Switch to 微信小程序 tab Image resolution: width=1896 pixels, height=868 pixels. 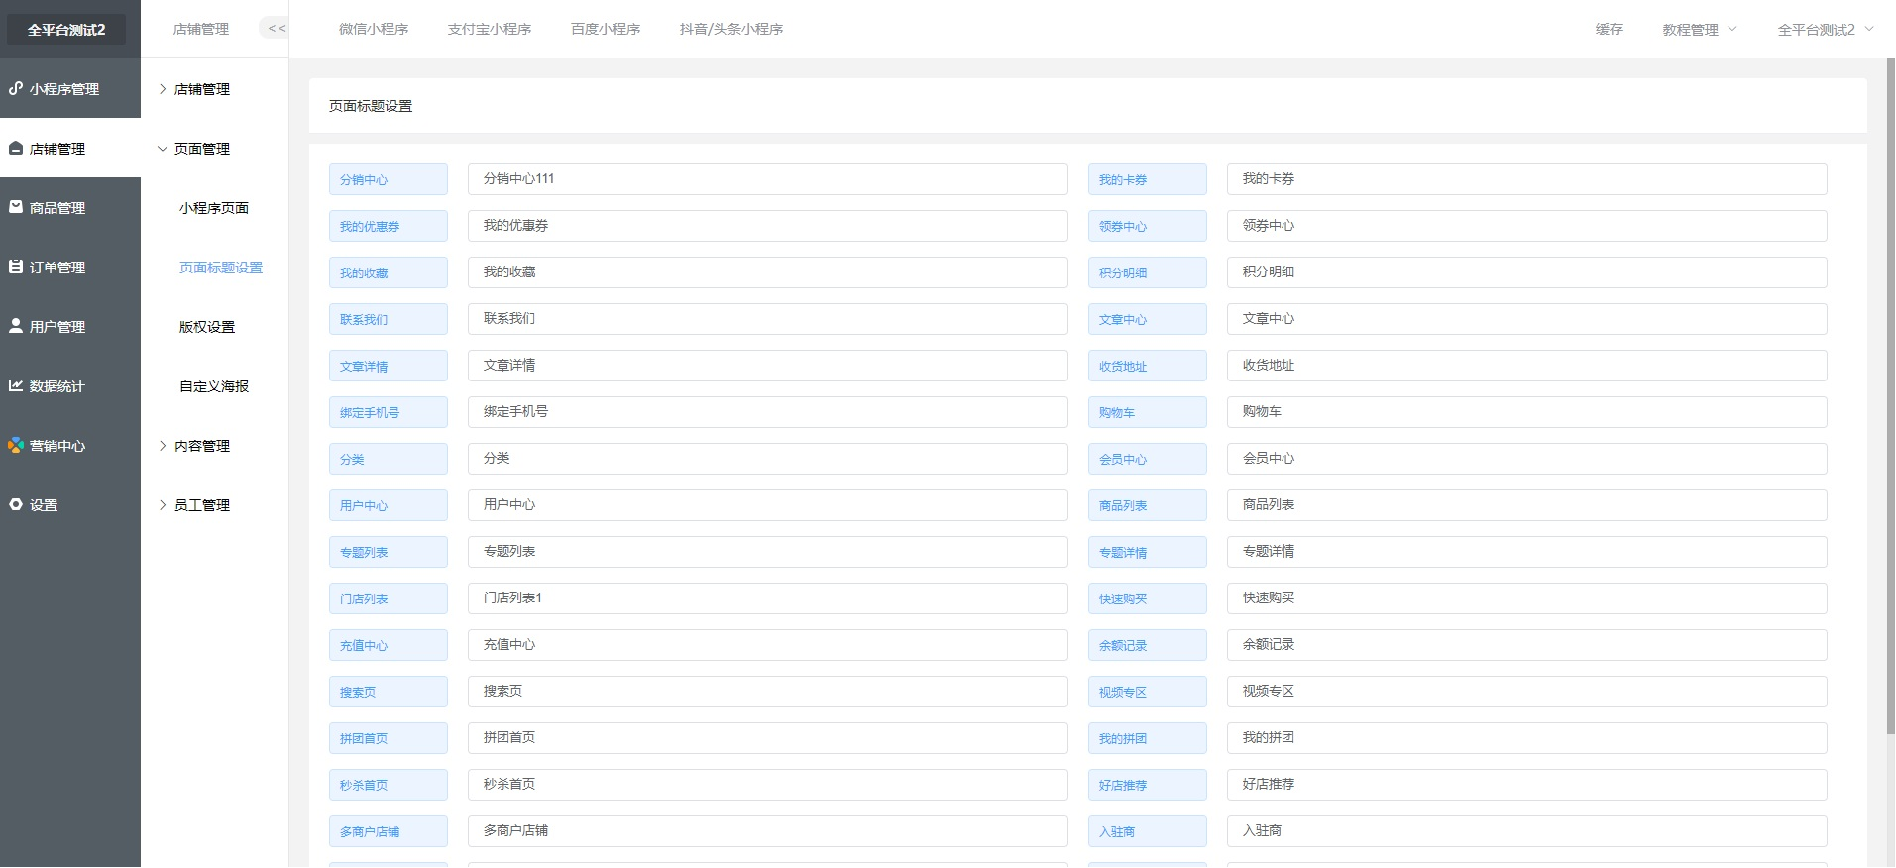pos(374,29)
